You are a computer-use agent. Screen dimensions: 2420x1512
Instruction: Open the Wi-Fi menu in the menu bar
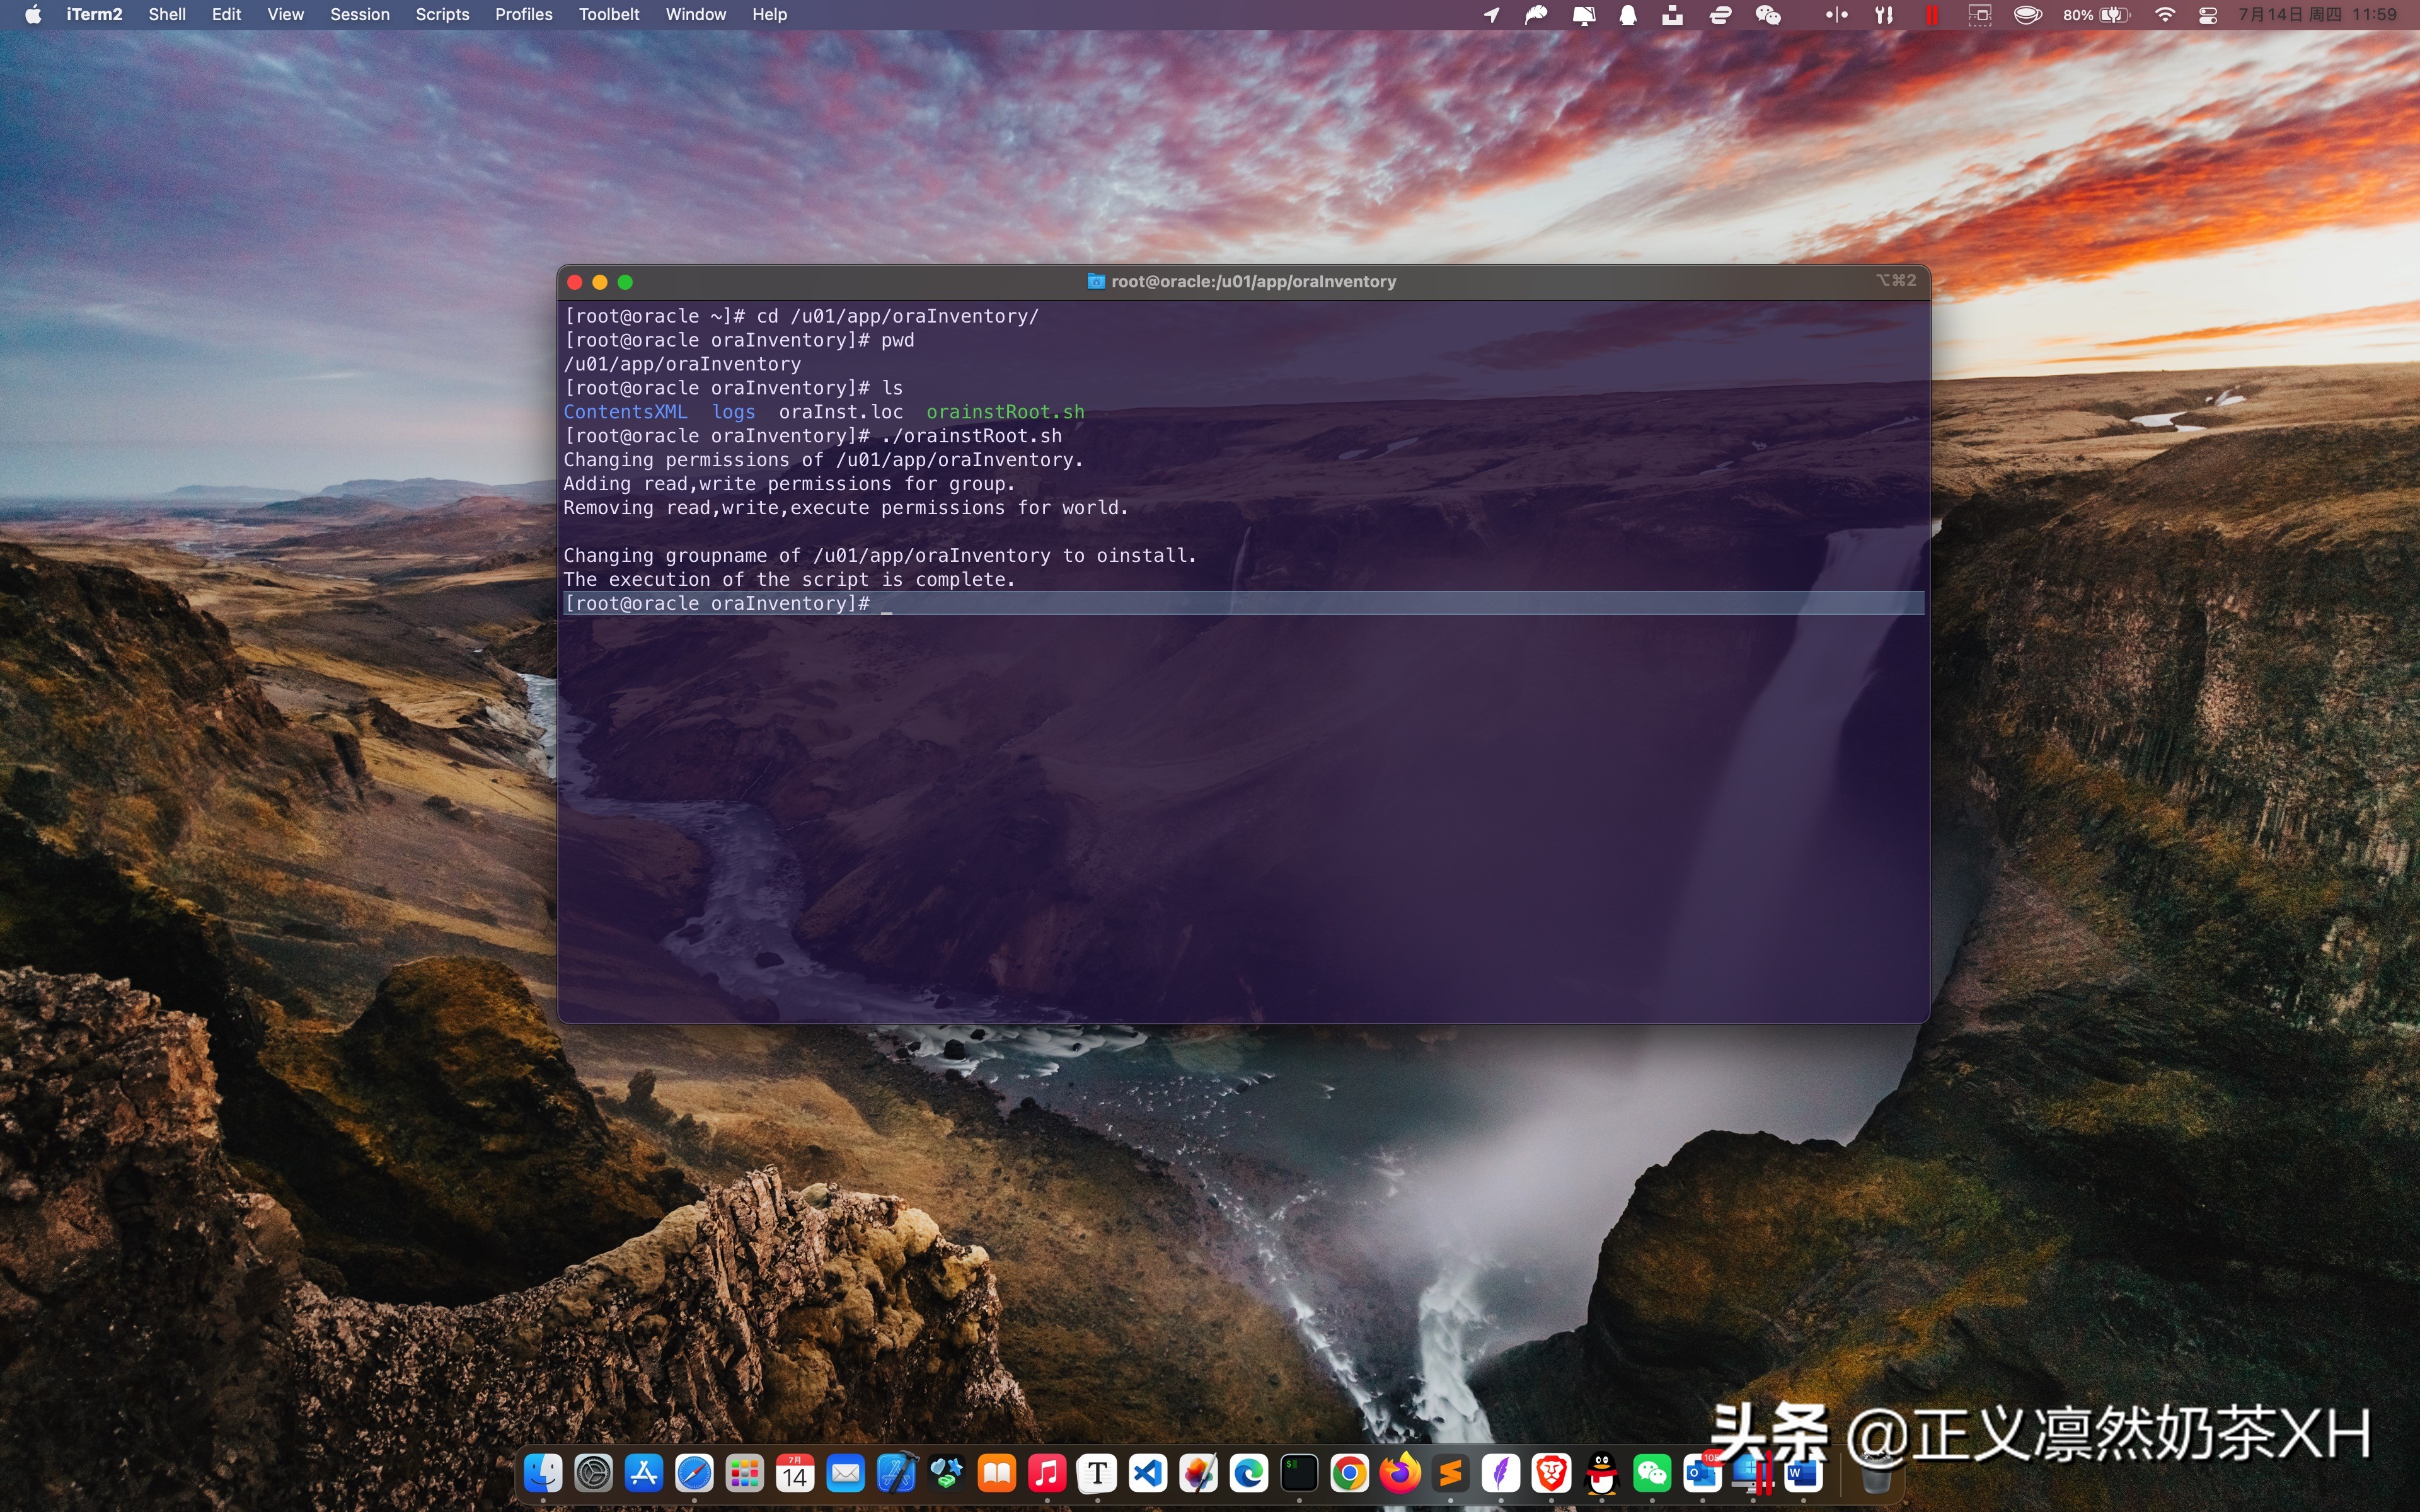pos(2166,15)
